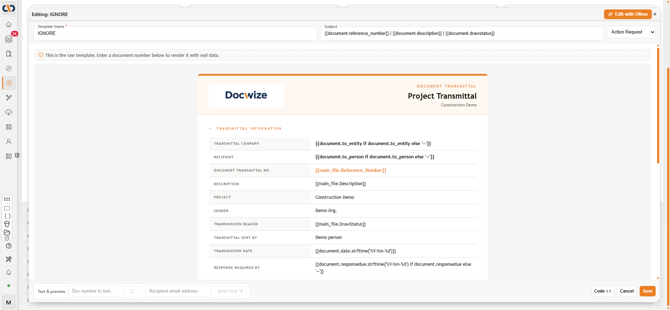Click Edit with Oliver button
Screen dimensions: 670x310
click(x=628, y=14)
